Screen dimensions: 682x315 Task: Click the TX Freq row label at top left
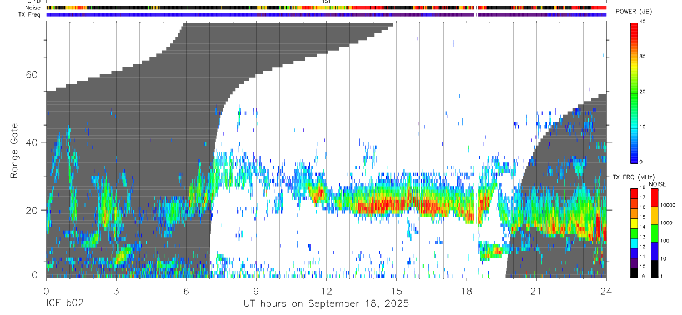click(31, 14)
